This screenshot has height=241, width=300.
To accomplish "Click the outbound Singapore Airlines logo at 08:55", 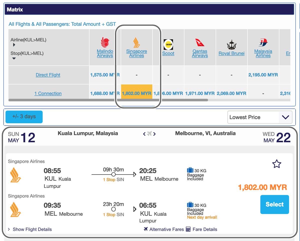I will [15, 175].
